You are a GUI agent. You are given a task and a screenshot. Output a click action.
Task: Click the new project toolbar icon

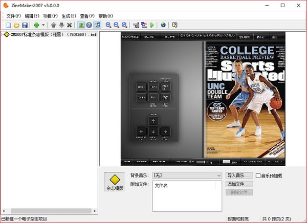coord(8,25)
